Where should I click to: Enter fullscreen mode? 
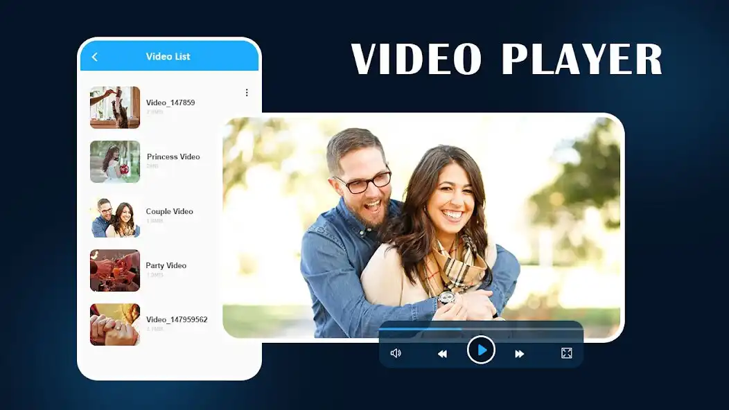pyautogui.click(x=566, y=353)
